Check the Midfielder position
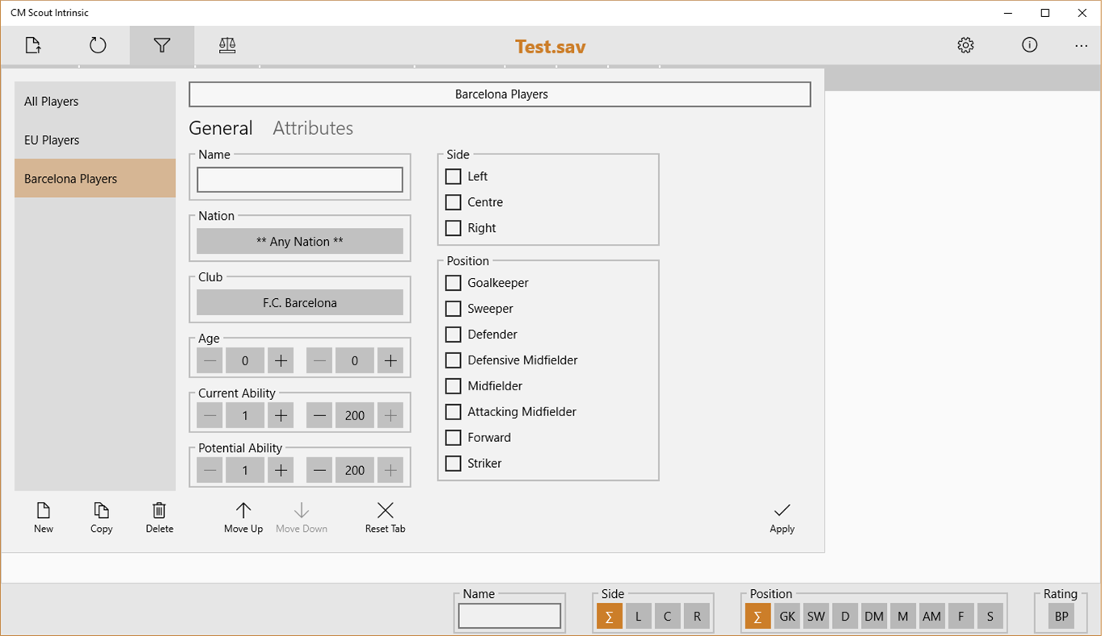Image resolution: width=1102 pixels, height=636 pixels. coord(454,386)
